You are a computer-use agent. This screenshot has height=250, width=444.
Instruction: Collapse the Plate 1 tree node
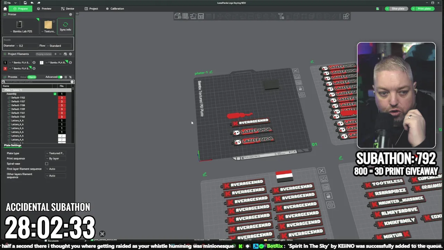(x=4, y=90)
